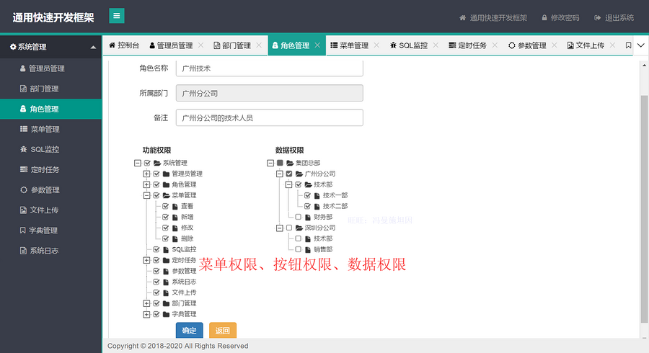This screenshot has height=353, width=649.
Task: Click the image icon beside sidebar 文件上传
Action: click(x=23, y=210)
